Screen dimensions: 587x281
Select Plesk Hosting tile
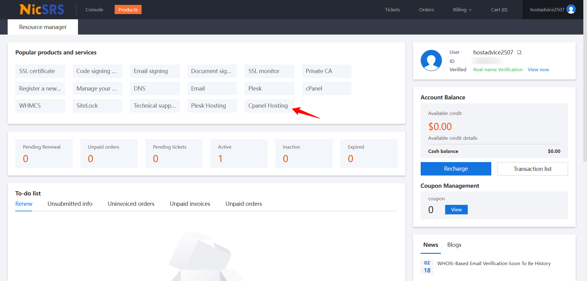point(212,105)
